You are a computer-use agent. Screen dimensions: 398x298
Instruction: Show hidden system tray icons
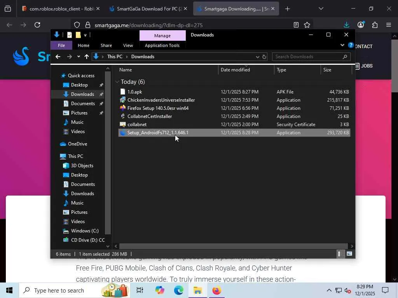(329, 290)
